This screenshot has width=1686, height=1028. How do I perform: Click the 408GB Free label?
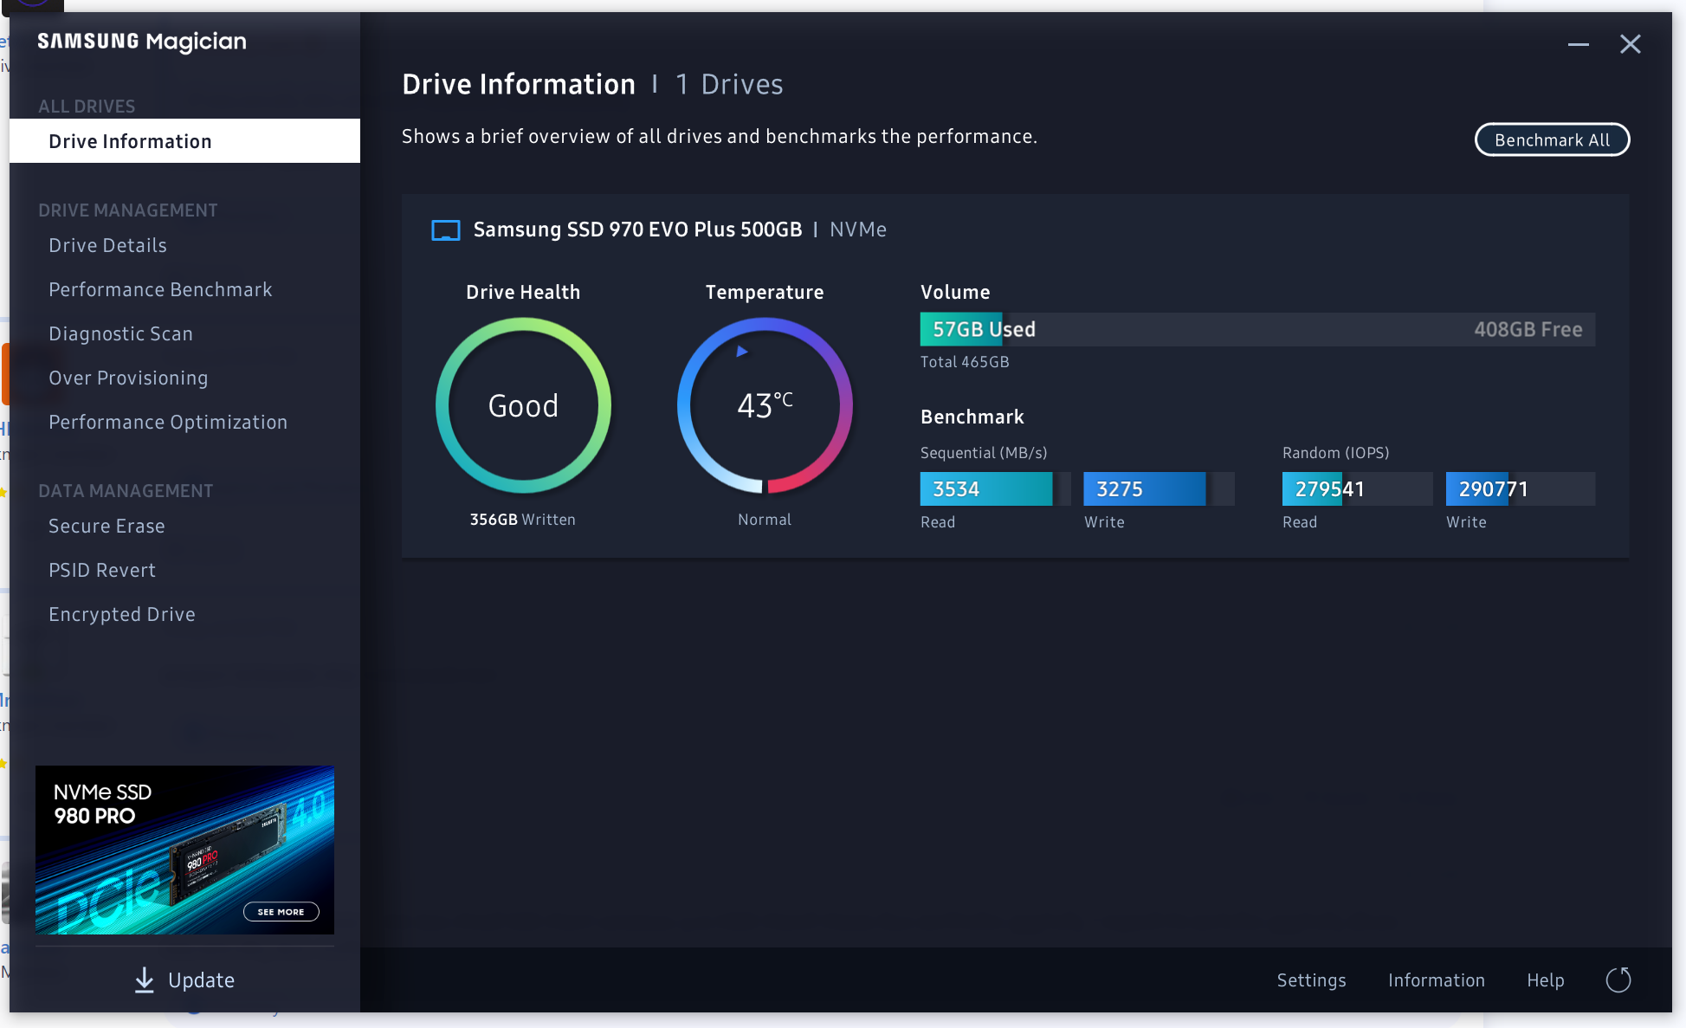(1528, 330)
